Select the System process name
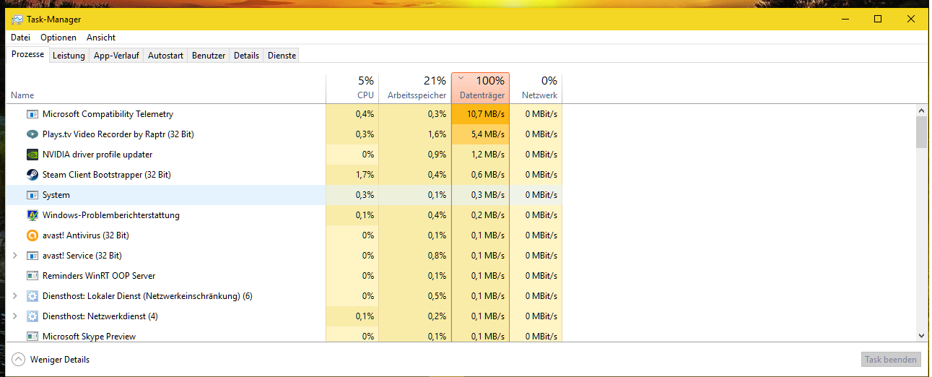932x377 pixels. point(56,195)
